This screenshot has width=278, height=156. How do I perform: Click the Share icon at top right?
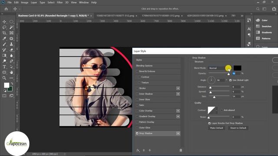tap(274, 9)
